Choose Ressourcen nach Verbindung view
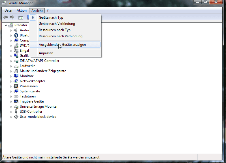Screen dimensions: 226x163 (x=65, y=36)
